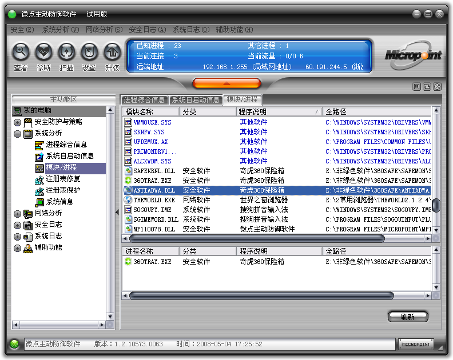Sort by 模块名称 column header
453x360 pixels.
click(150, 112)
